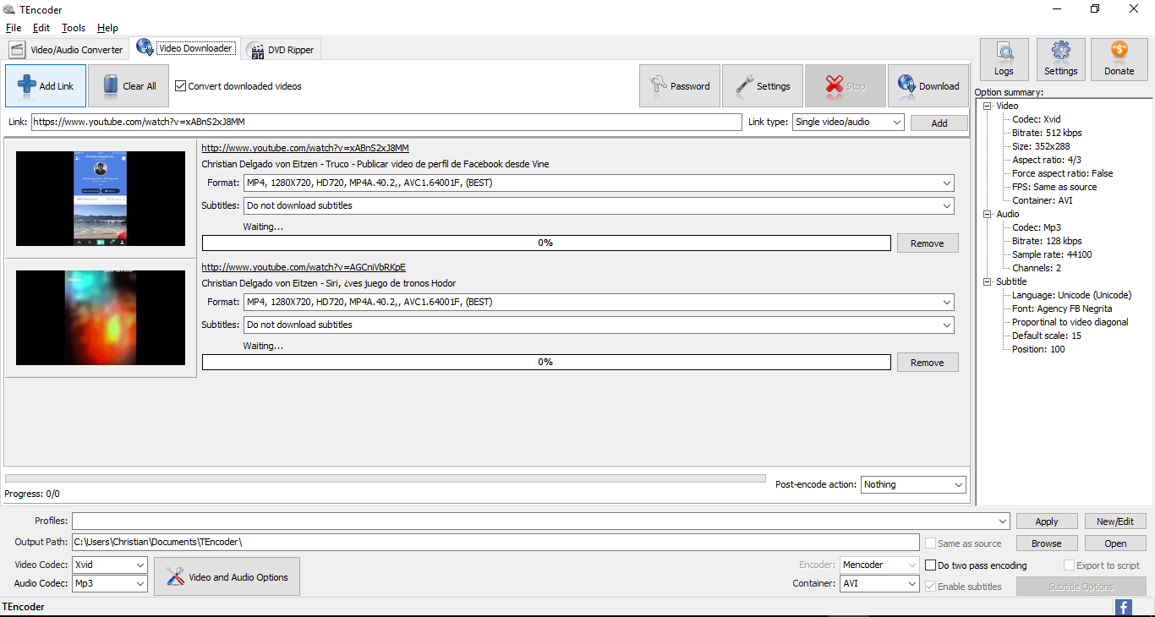Open the Post-encode action dropdown
Screen dimensions: 1155x617
coord(913,484)
